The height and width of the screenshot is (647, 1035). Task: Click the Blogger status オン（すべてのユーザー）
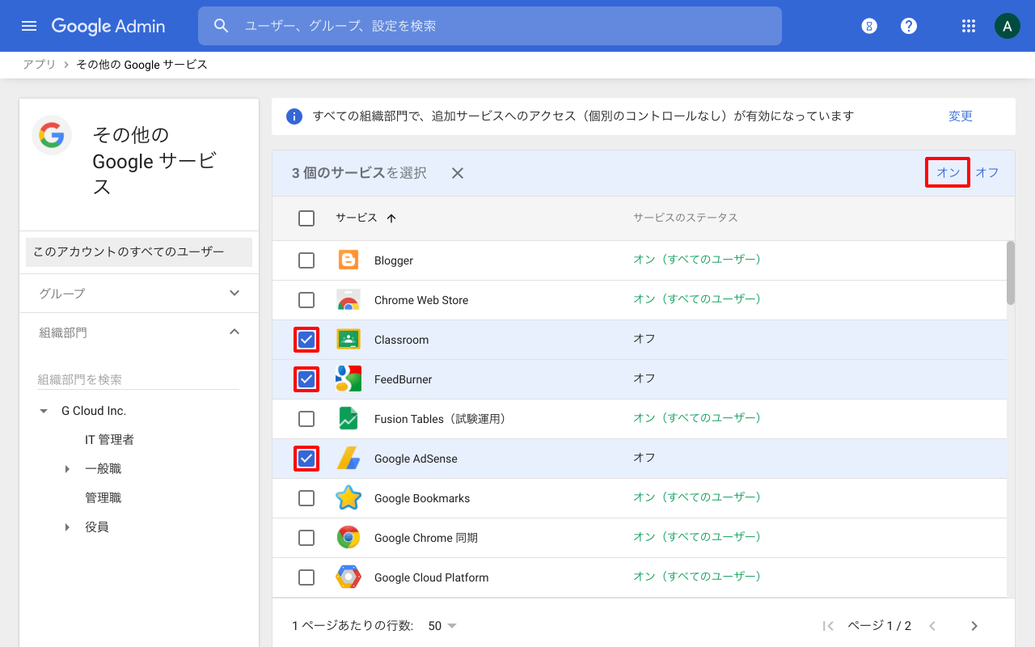click(697, 260)
